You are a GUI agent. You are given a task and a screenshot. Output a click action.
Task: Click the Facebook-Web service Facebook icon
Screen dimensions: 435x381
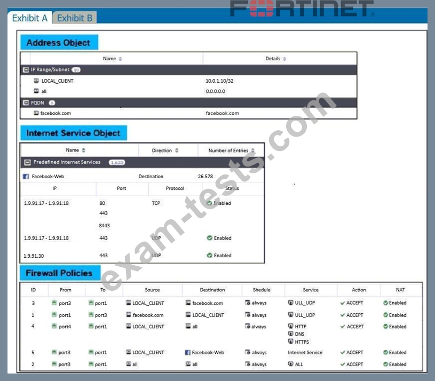tap(26, 177)
